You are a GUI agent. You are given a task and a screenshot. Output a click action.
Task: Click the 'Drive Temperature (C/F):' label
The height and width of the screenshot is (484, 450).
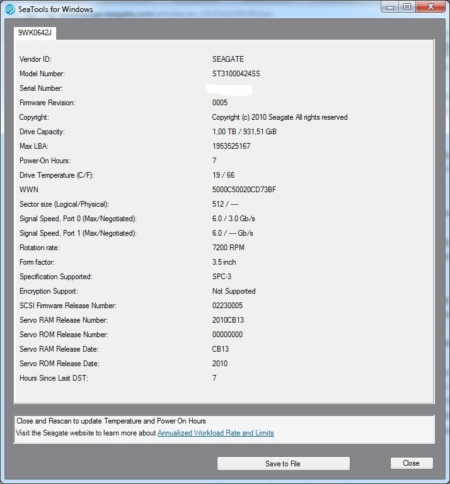[x=57, y=175]
